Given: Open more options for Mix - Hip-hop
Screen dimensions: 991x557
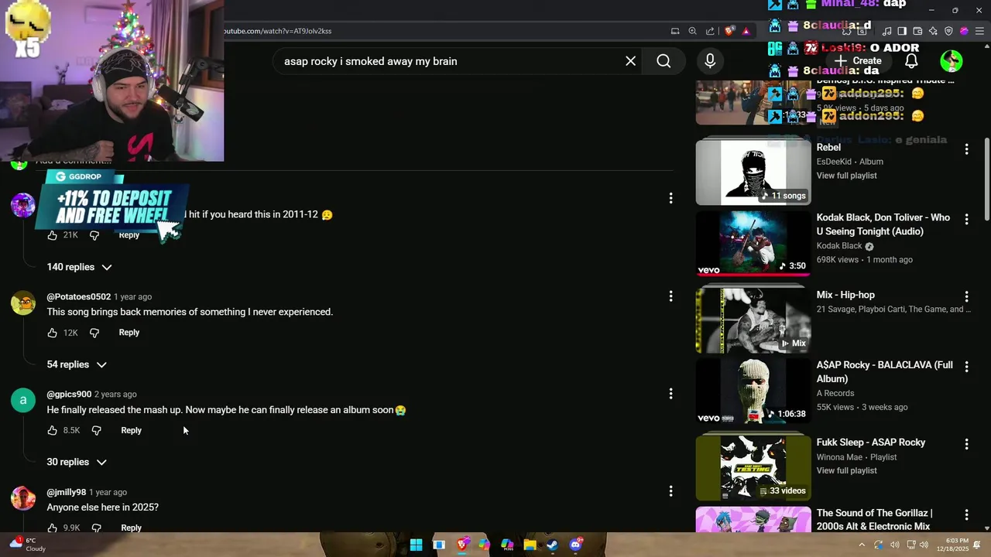Looking at the screenshot, I should 966,296.
